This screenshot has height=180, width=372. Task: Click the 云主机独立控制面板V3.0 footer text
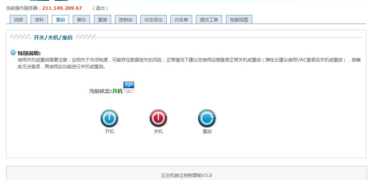[187, 175]
